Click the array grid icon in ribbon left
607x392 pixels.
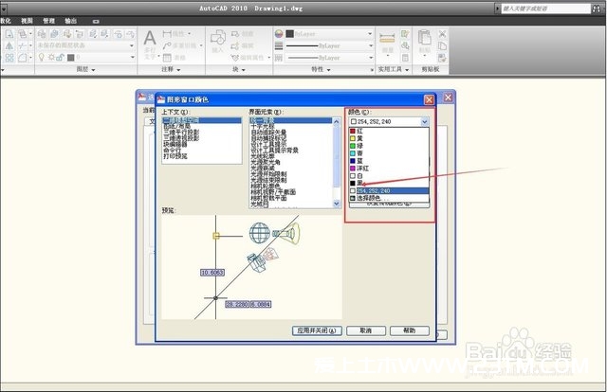pos(9,58)
